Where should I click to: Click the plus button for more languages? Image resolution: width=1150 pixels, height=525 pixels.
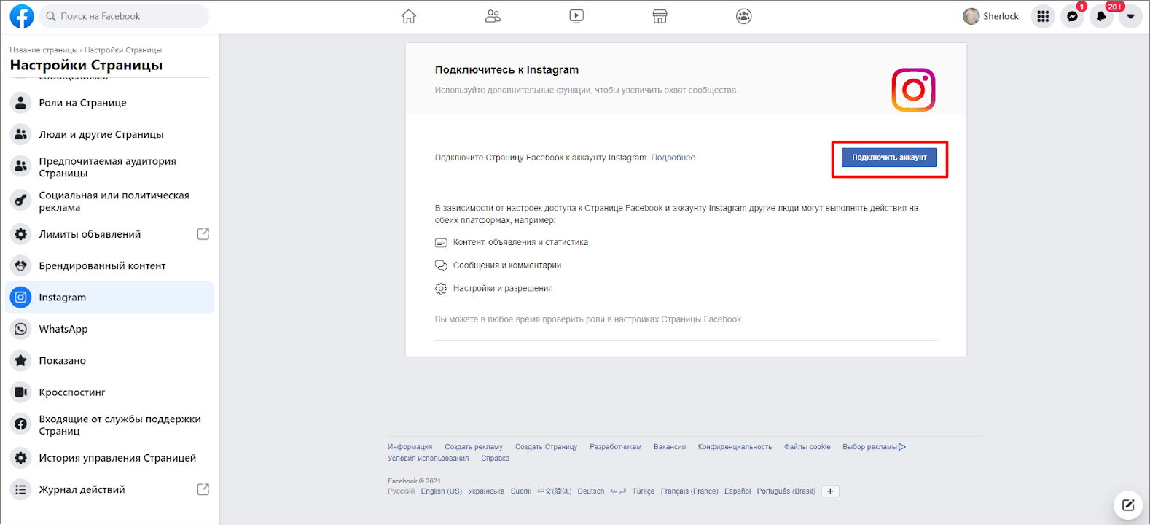(830, 491)
